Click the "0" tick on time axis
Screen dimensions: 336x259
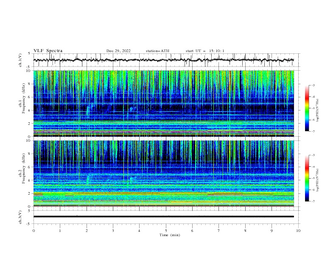[34, 231]
